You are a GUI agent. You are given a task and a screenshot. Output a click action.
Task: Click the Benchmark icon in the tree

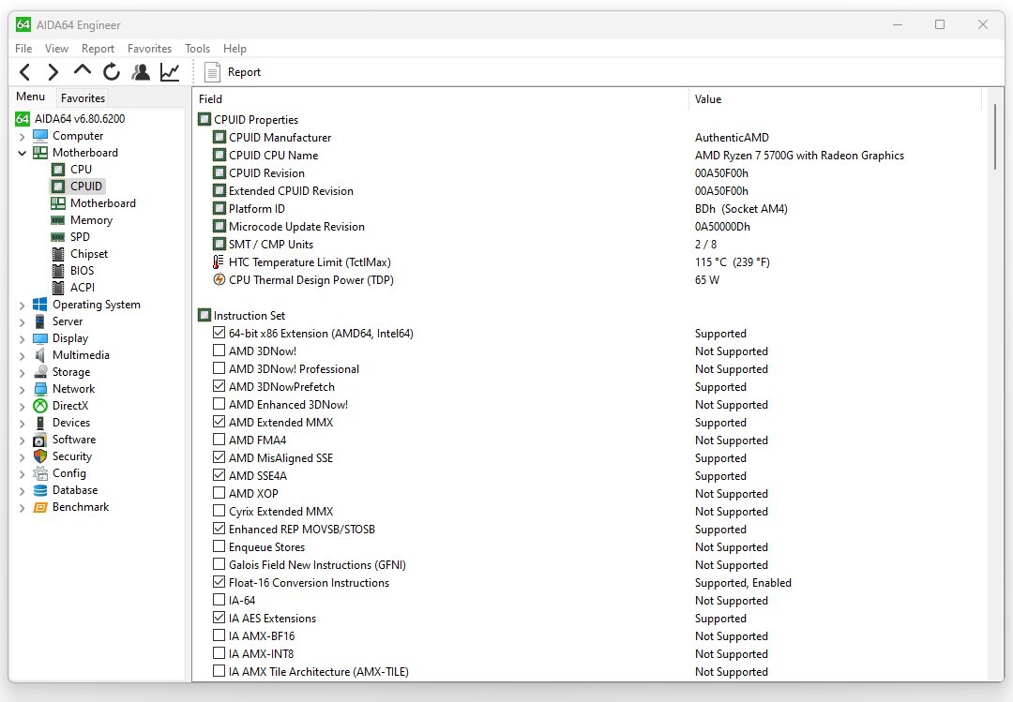click(40, 507)
